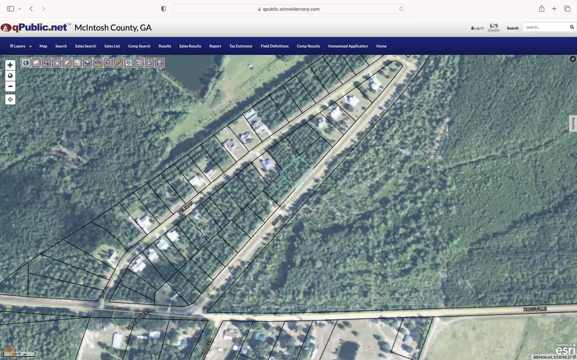Click the locate me crosshair button
Screen dimensions: 577x360
coord(10,99)
